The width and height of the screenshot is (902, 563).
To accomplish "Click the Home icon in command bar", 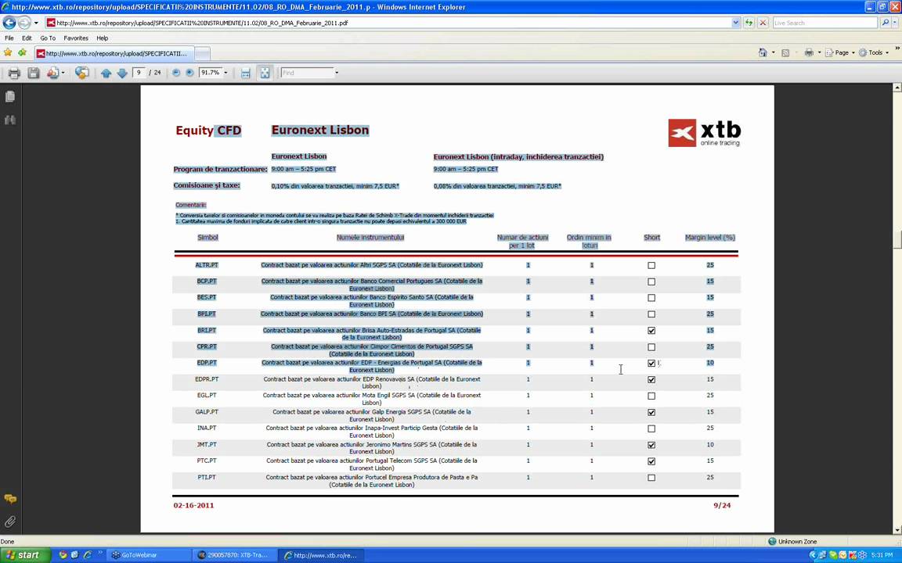I will [x=763, y=52].
